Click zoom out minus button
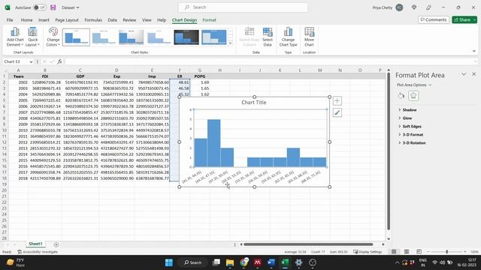This screenshot has width=481, height=270. (x=428, y=252)
